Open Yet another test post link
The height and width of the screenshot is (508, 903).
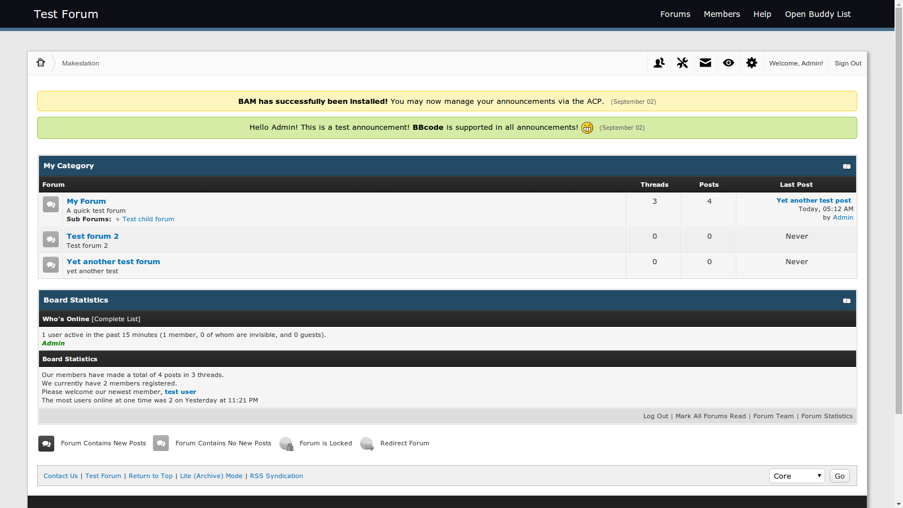click(x=813, y=200)
